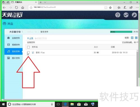Open the 音乐.flac file name
The height and width of the screenshot is (107, 140).
click(x=40, y=53)
